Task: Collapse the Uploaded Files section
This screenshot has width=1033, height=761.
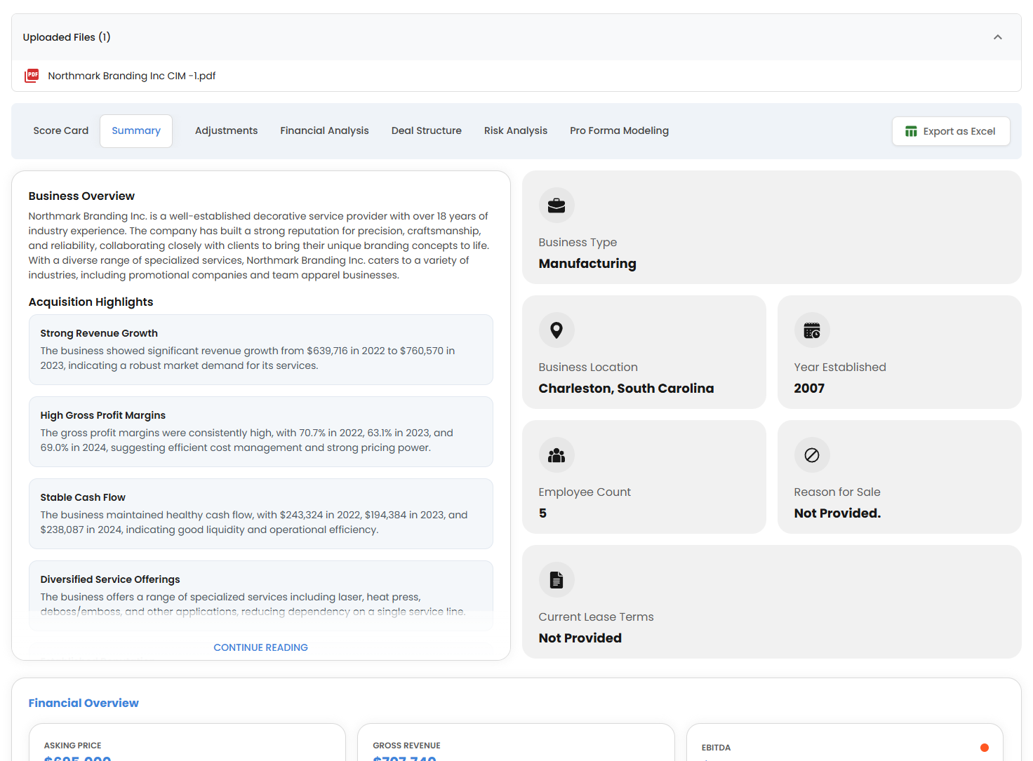Action: (997, 37)
